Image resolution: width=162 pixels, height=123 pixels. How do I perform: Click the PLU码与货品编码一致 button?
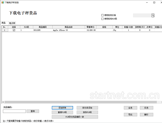pyautogui.click(x=75, y=117)
